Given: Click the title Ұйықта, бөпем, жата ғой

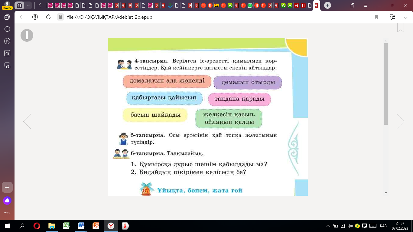Looking at the screenshot, I should [200, 191].
